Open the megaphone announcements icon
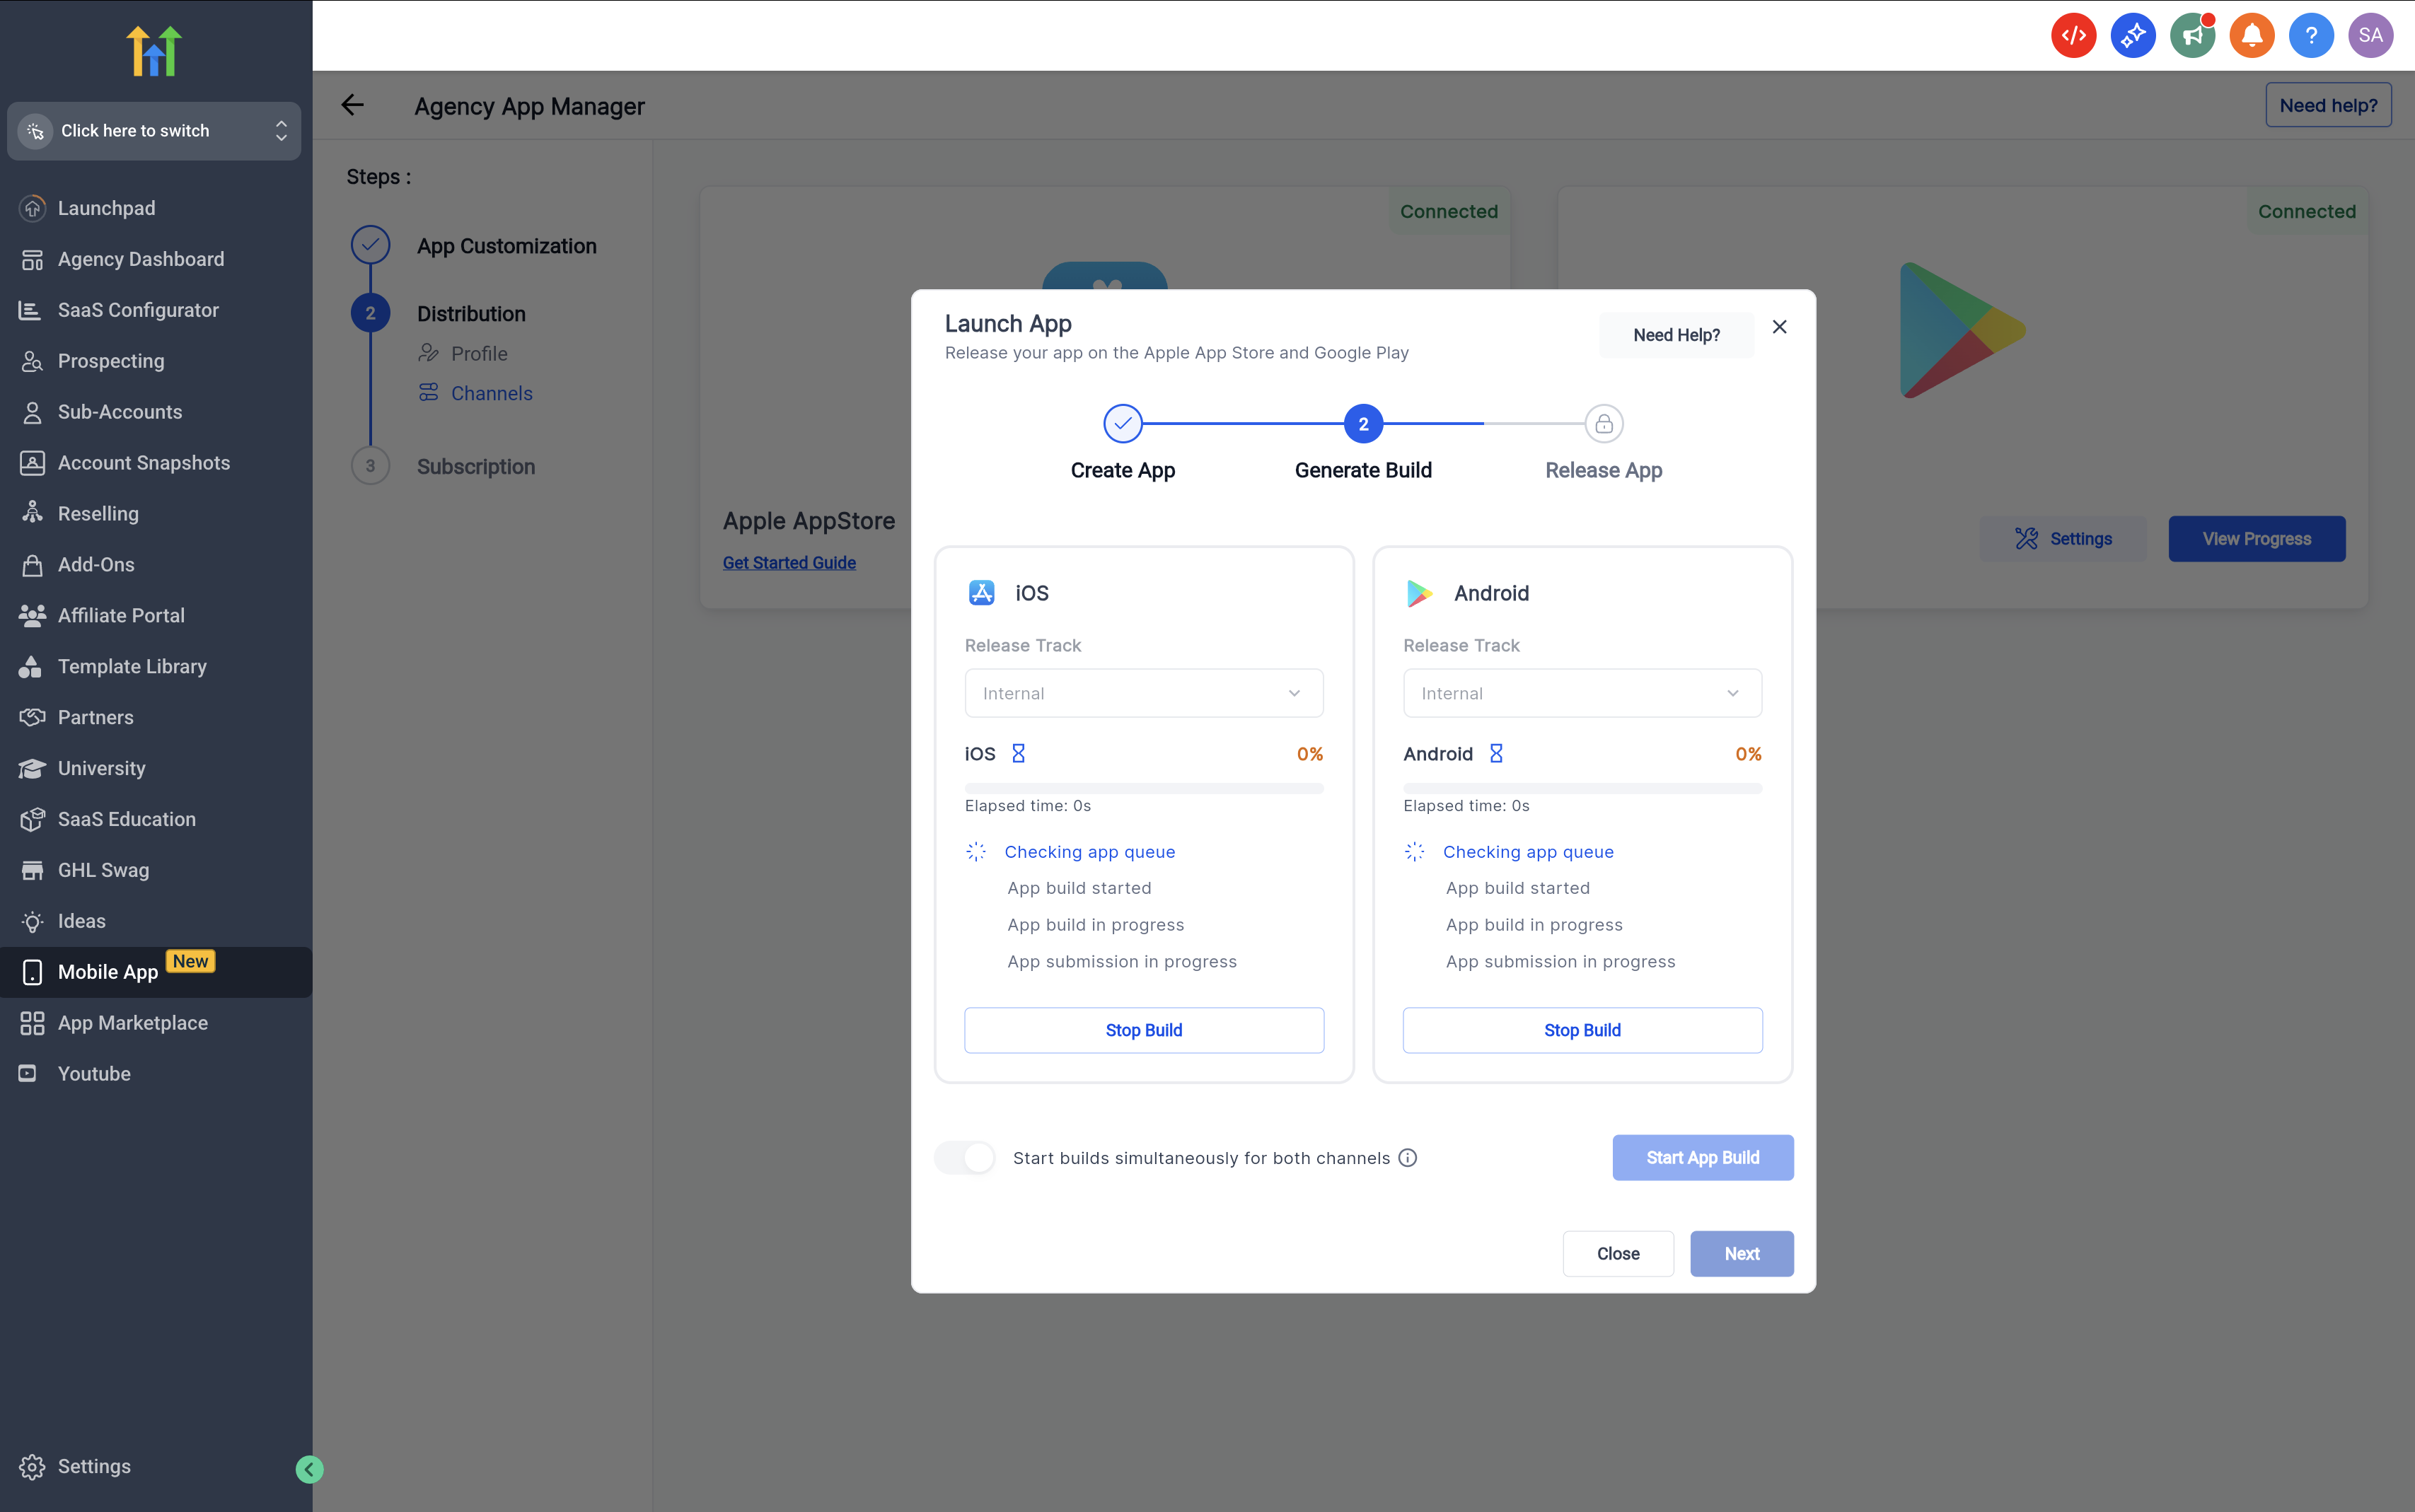Image resolution: width=2415 pixels, height=1512 pixels. point(2192,36)
